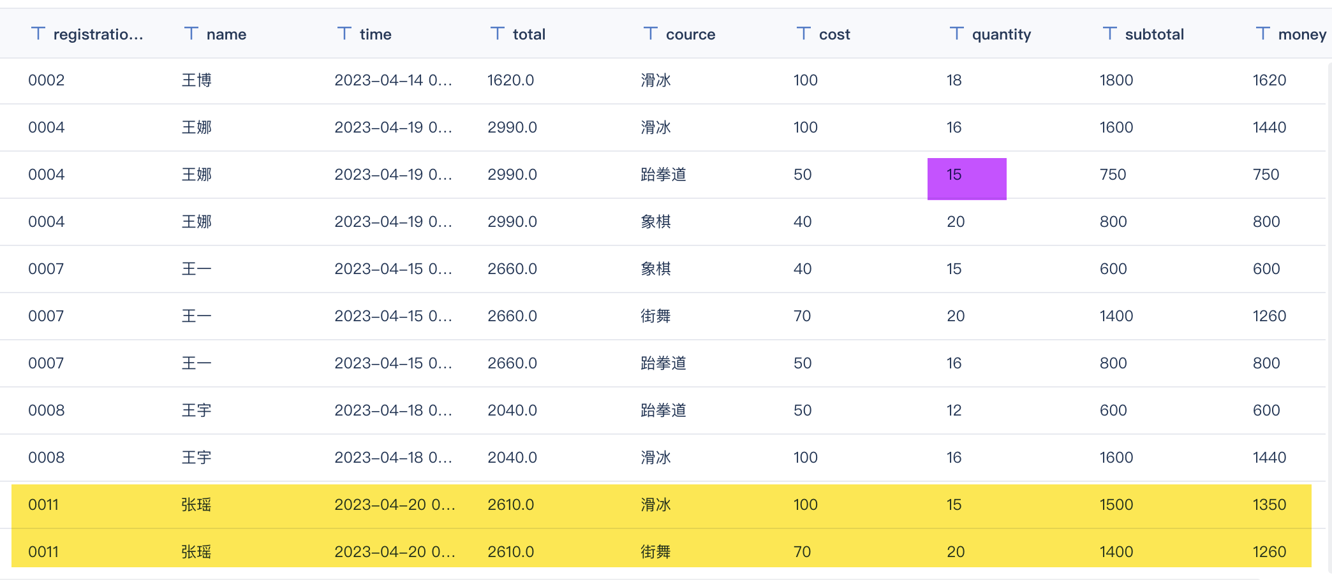1332x580 pixels.
Task: Select the subtotal cell 750
Action: coord(1113,175)
